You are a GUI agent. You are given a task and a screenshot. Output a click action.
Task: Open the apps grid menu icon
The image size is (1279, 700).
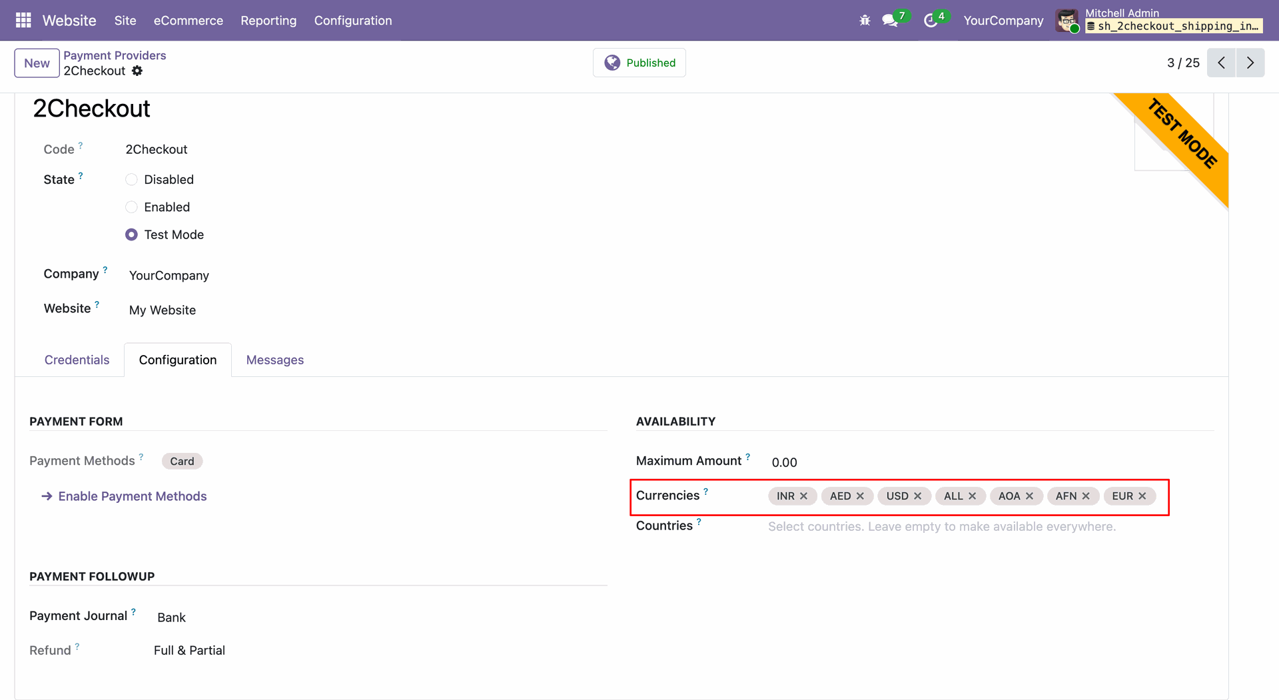23,20
